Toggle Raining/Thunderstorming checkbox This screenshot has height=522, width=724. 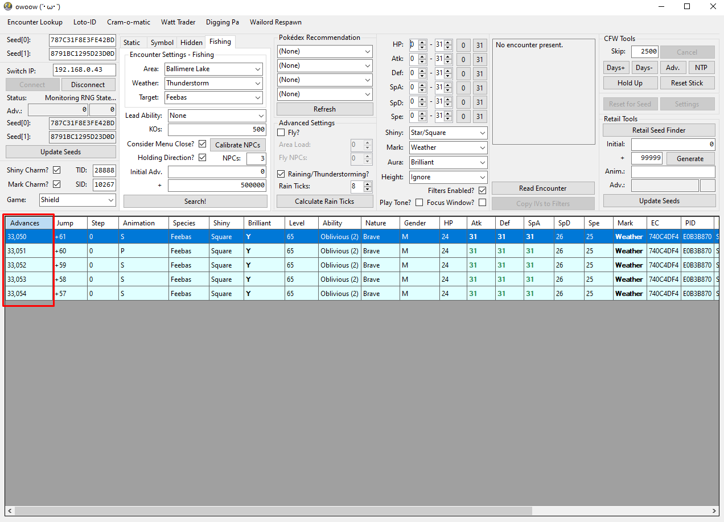281,174
